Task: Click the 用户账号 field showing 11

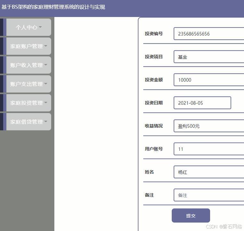Action: click(x=209, y=149)
